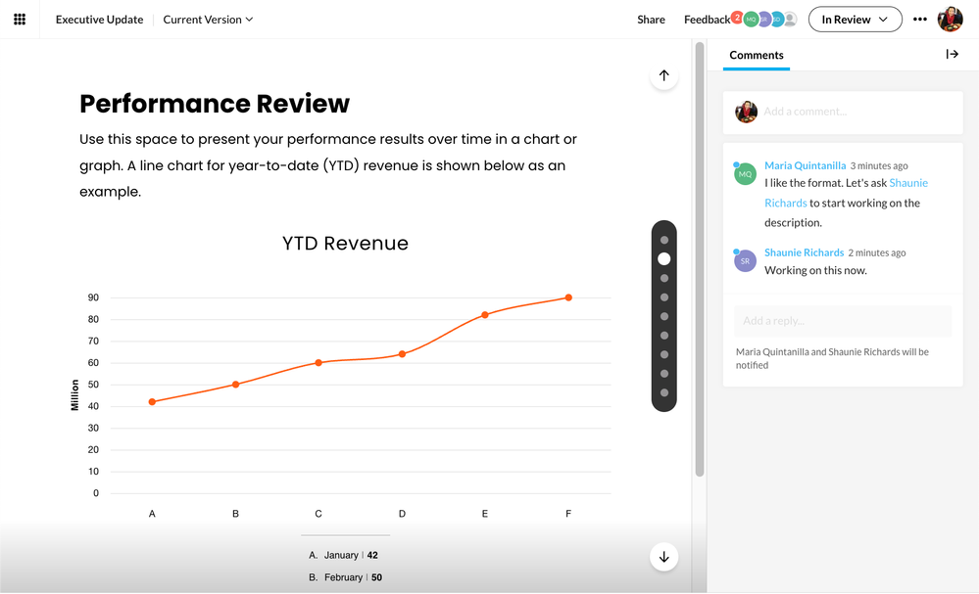This screenshot has width=979, height=594.
Task: Click the '3 minutes ago' timestamp
Action: coord(878,165)
